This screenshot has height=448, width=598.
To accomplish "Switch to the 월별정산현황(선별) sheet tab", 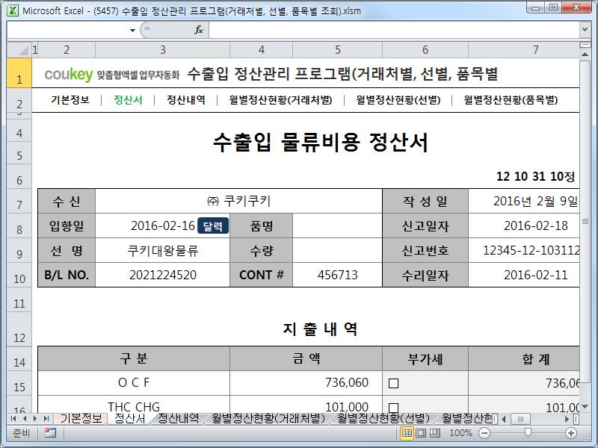I will click(x=383, y=419).
